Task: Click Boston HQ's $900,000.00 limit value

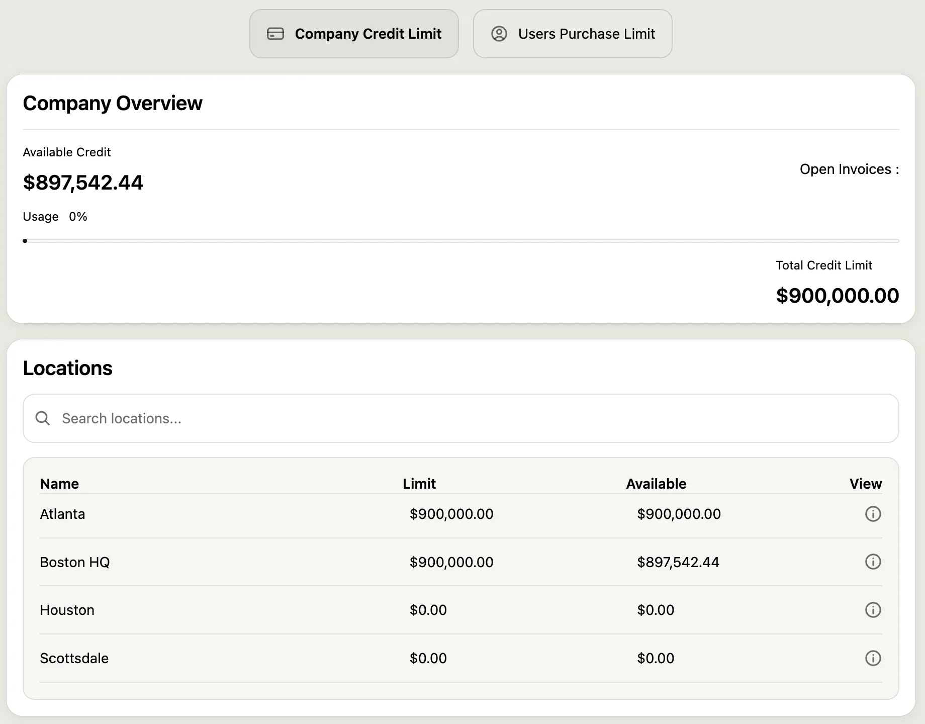Action: 451,562
